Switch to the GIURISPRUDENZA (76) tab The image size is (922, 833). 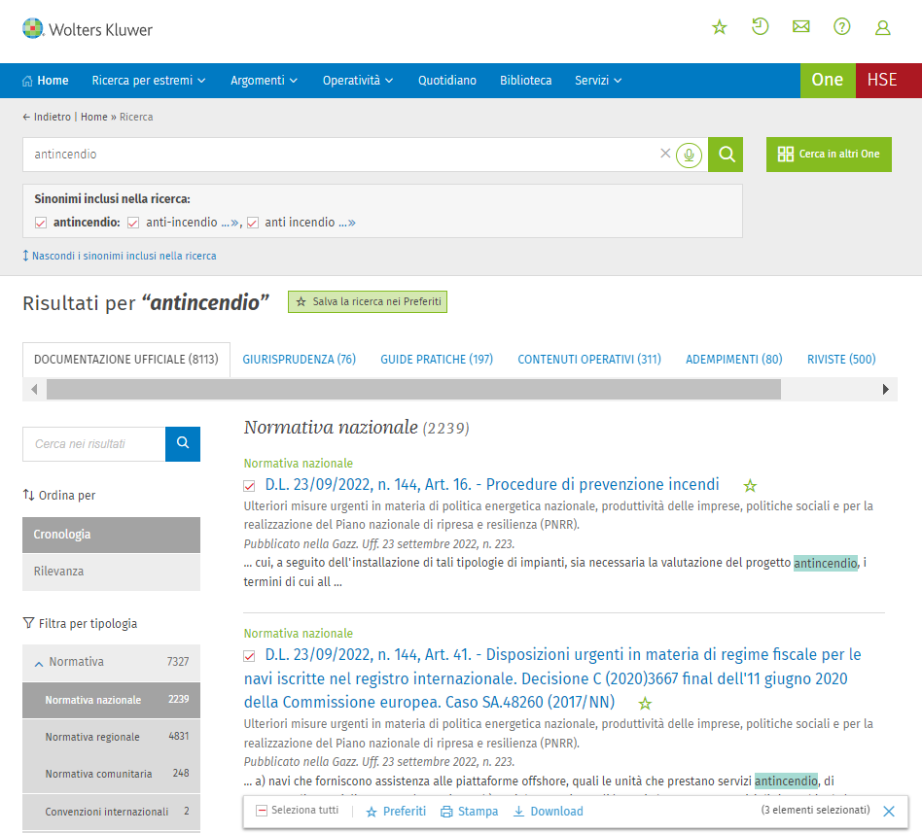click(x=299, y=360)
